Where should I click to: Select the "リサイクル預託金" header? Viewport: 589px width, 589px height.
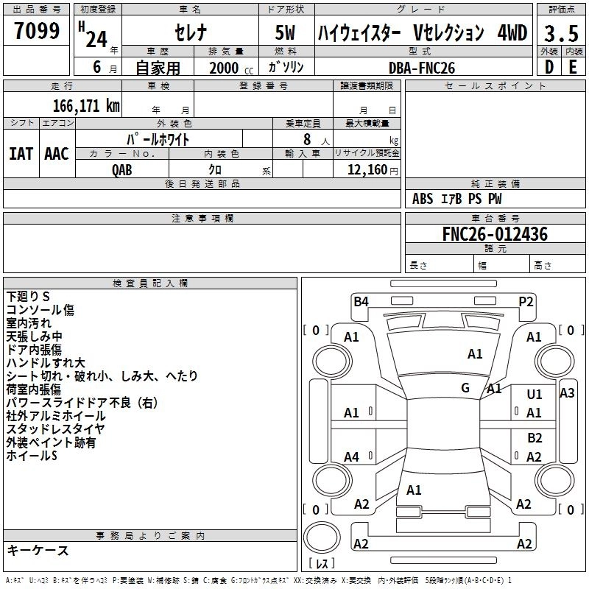[367, 153]
